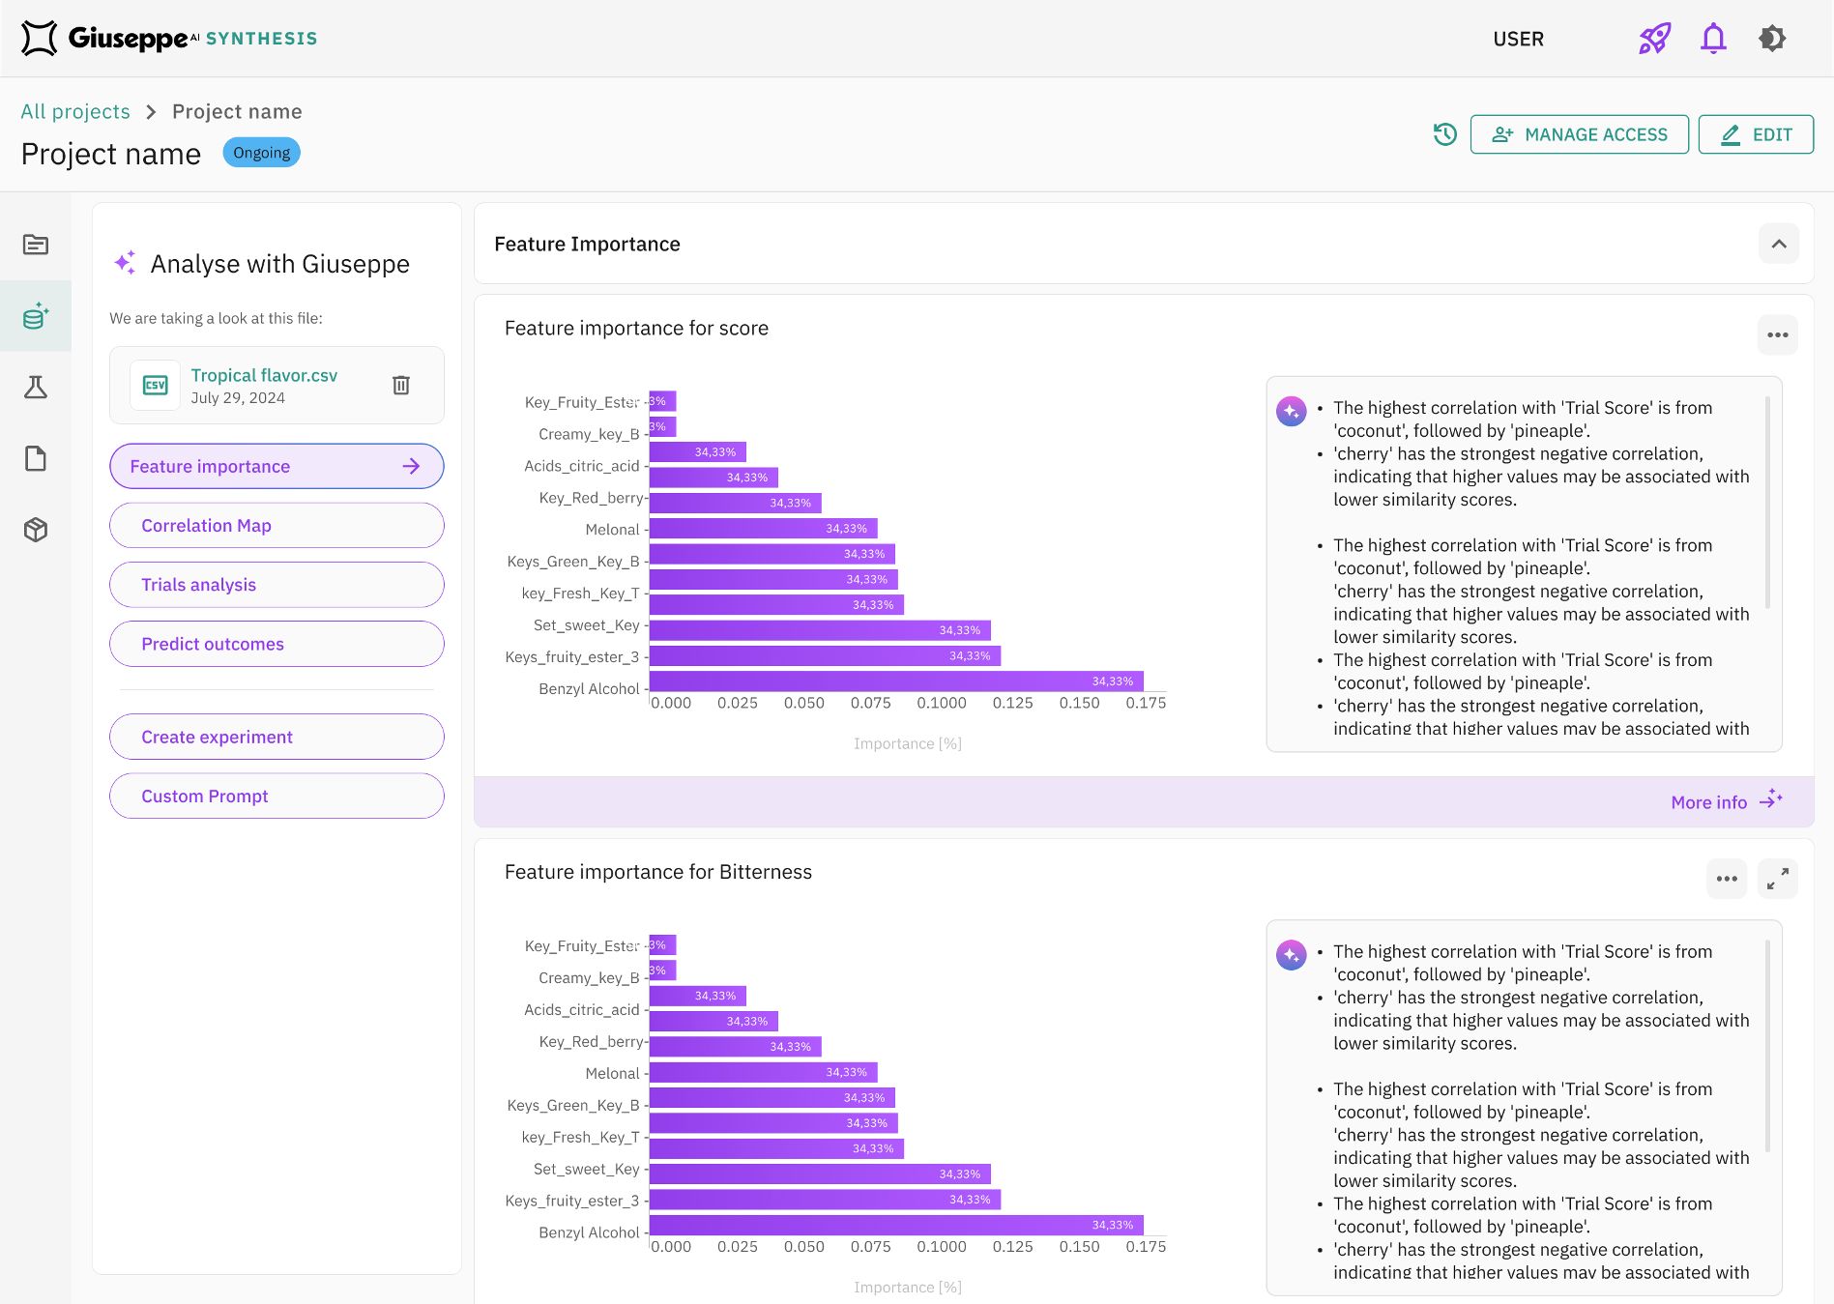The height and width of the screenshot is (1304, 1834).
Task: Select the Correlation Map option
Action: click(277, 526)
